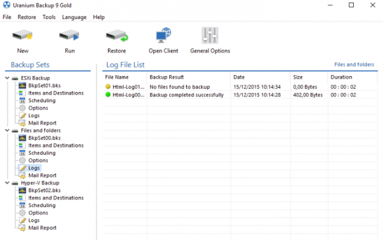Click Options gear icon under Files and folders
Viewport: 383px width, 240px height.
(x=22, y=160)
